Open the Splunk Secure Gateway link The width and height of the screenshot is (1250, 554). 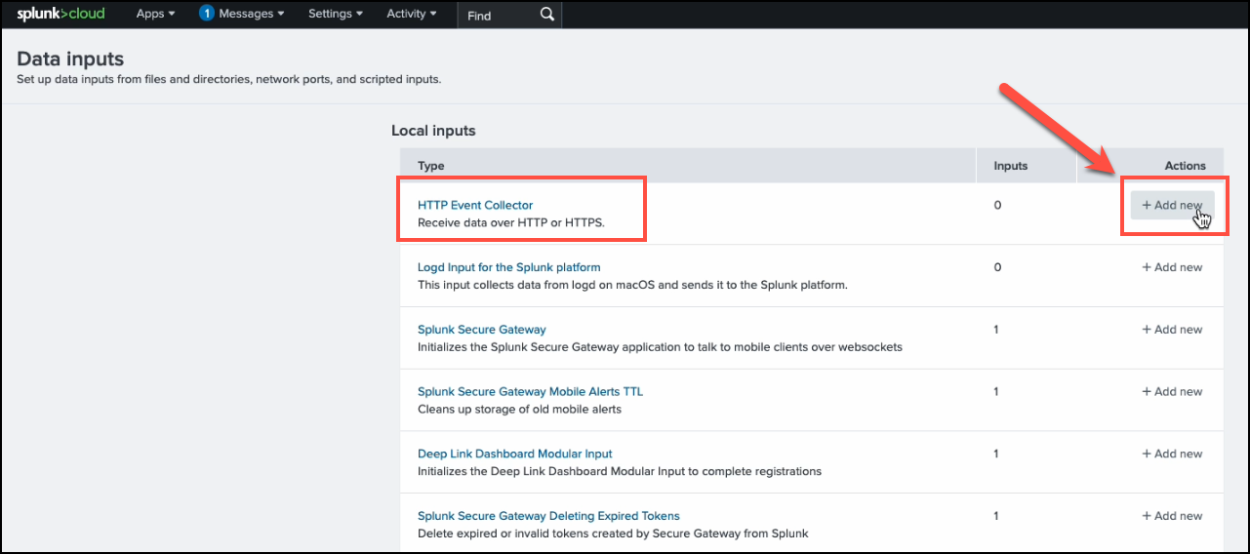coord(481,330)
